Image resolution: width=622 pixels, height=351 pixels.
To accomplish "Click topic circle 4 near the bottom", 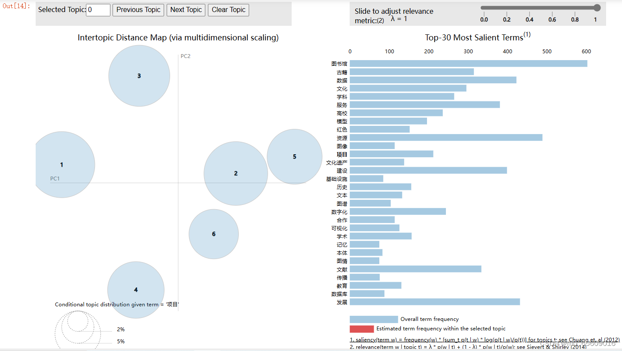I will pyautogui.click(x=135, y=290).
